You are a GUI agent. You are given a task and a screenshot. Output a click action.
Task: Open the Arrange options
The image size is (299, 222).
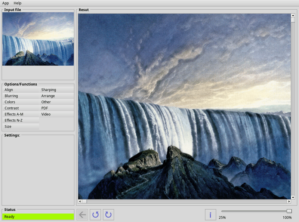pyautogui.click(x=57, y=96)
